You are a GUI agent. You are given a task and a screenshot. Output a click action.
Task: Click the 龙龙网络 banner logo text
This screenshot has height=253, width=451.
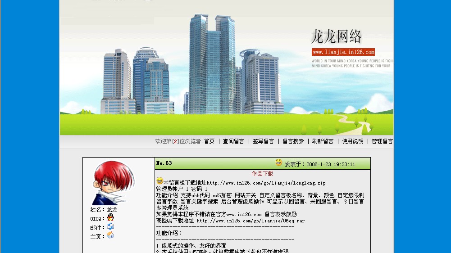336,36
